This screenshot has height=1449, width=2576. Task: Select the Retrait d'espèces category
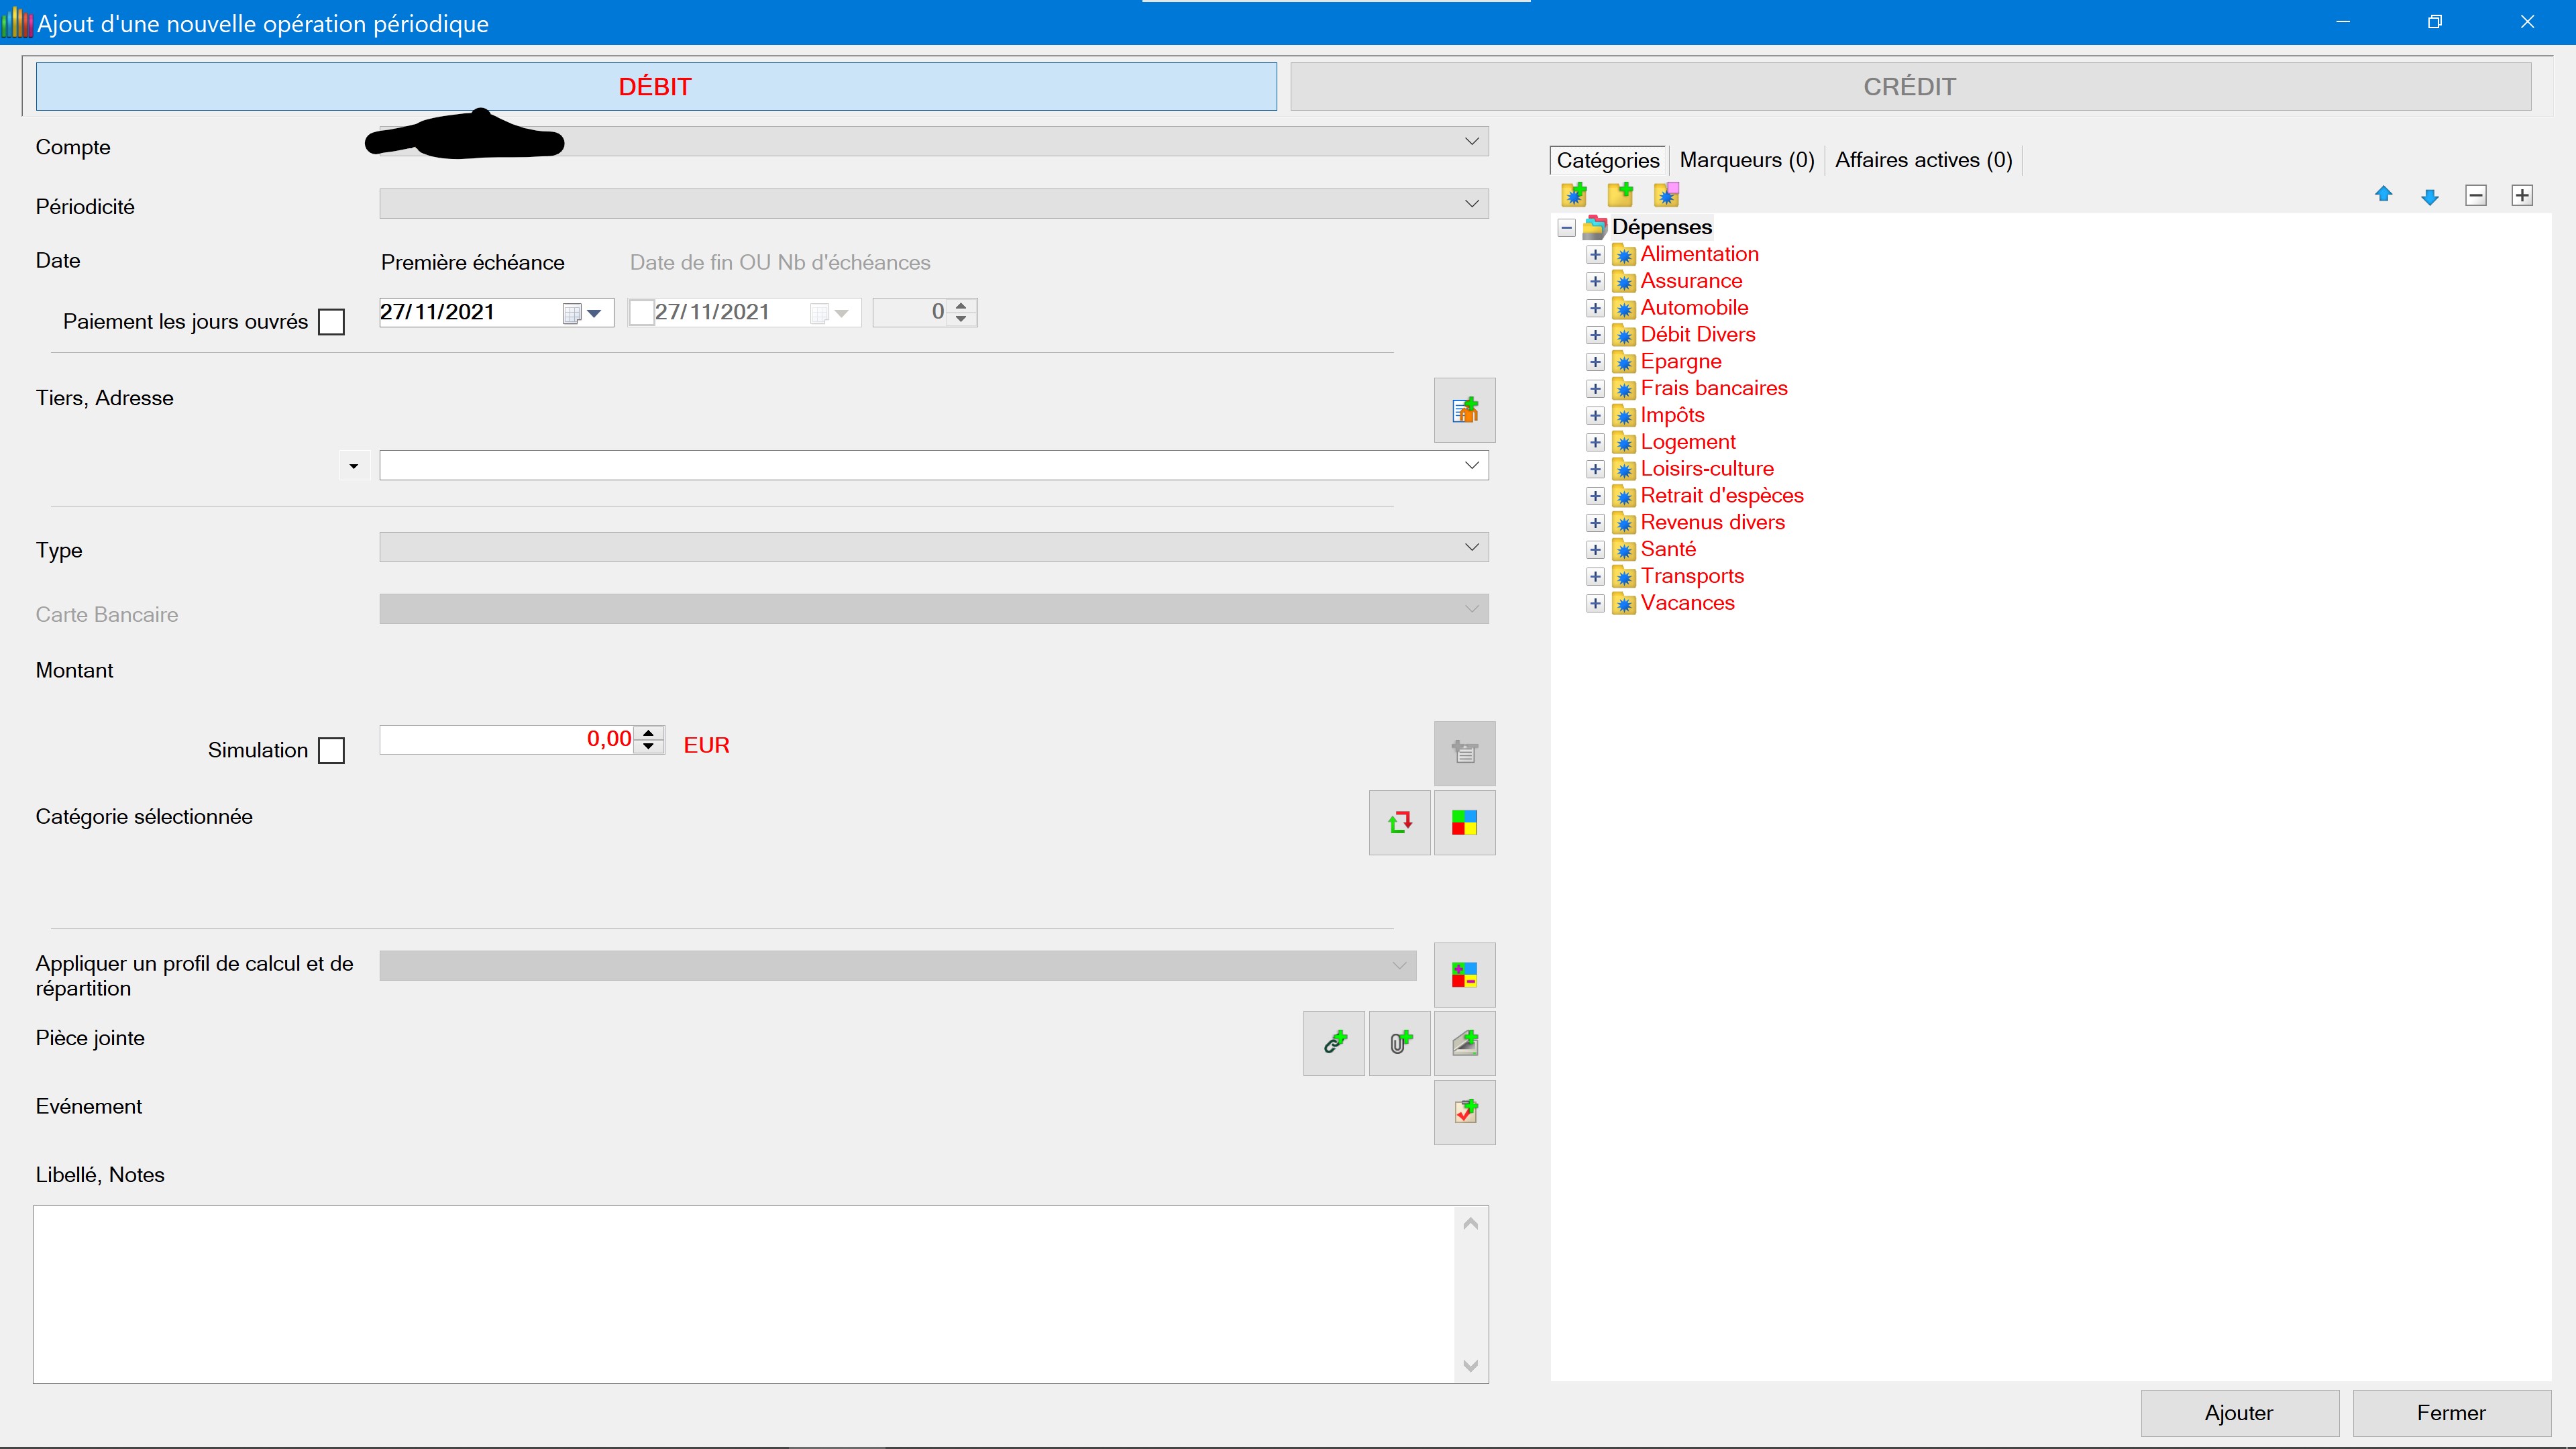pos(1722,496)
